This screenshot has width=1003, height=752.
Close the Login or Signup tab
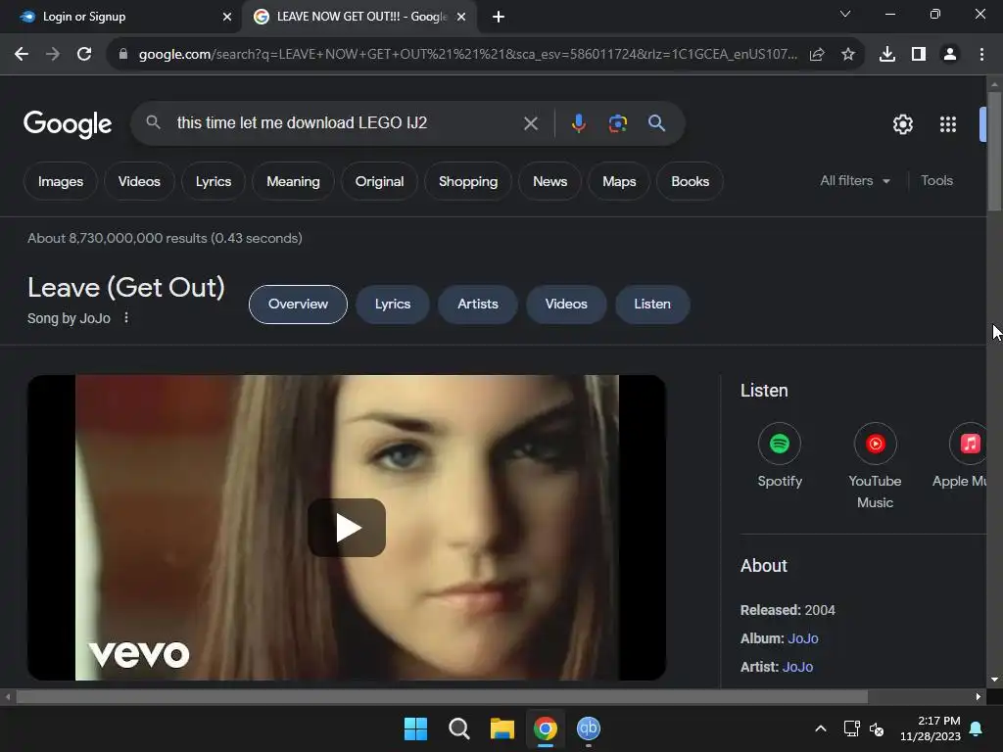point(227,17)
